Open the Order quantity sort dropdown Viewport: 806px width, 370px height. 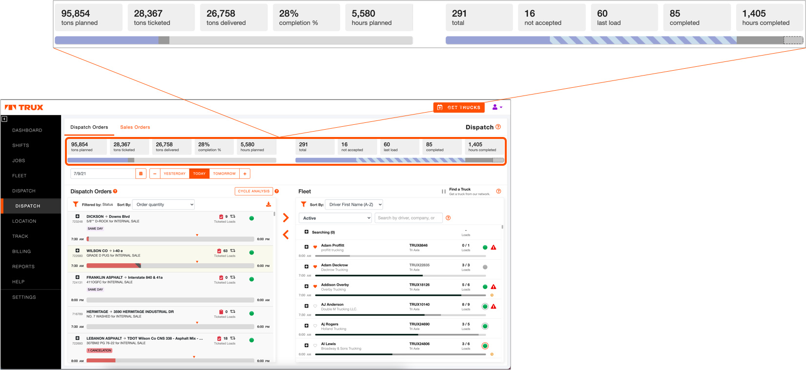coord(164,205)
